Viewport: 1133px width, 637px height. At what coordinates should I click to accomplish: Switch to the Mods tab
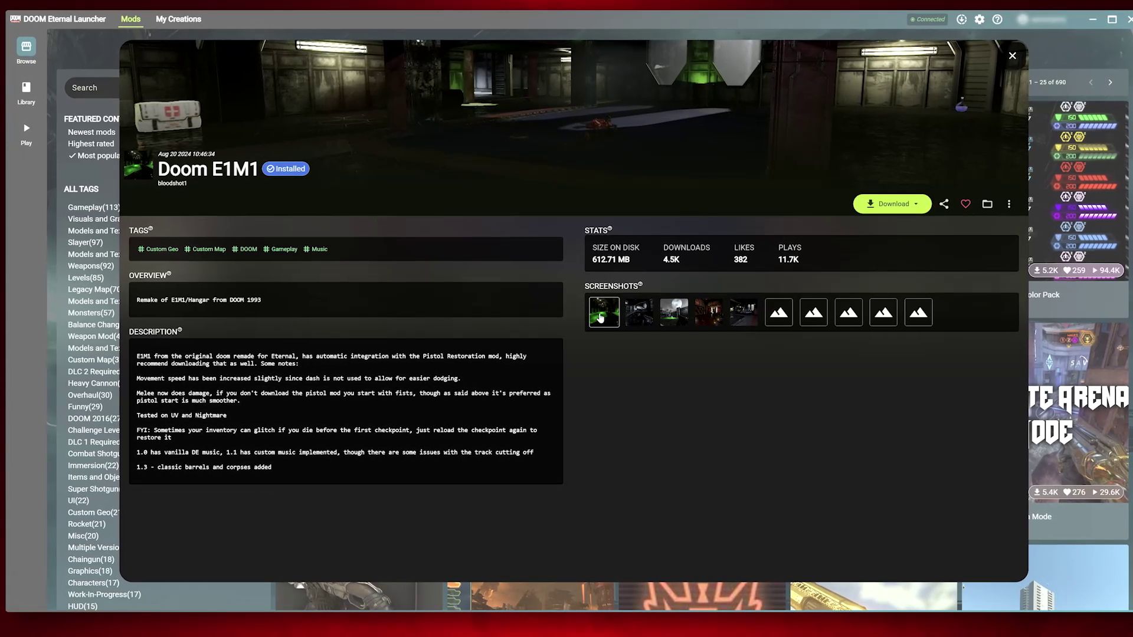click(x=130, y=19)
